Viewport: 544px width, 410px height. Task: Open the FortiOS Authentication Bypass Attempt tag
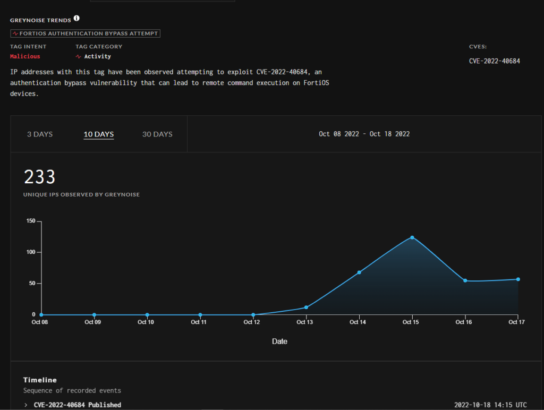coord(86,33)
